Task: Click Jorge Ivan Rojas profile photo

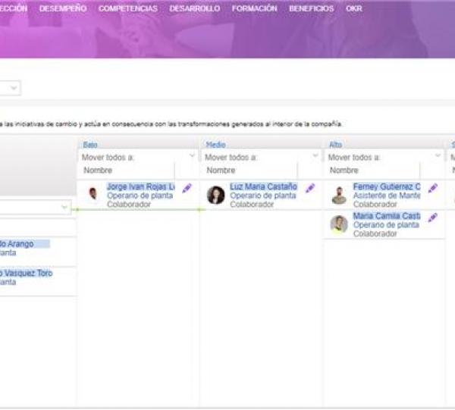Action: point(93,194)
